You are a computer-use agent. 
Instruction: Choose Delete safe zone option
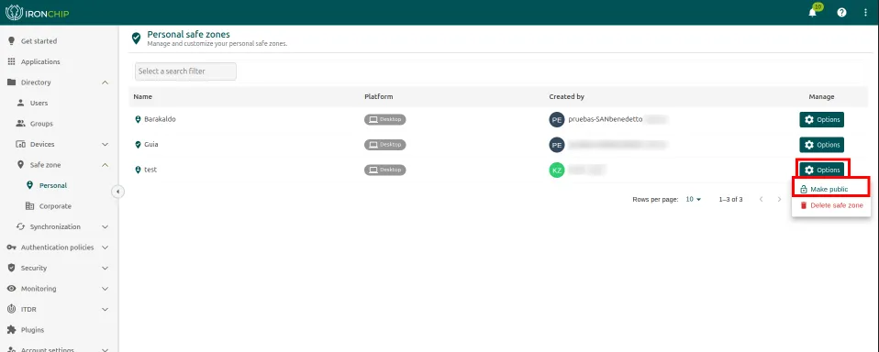pos(831,205)
